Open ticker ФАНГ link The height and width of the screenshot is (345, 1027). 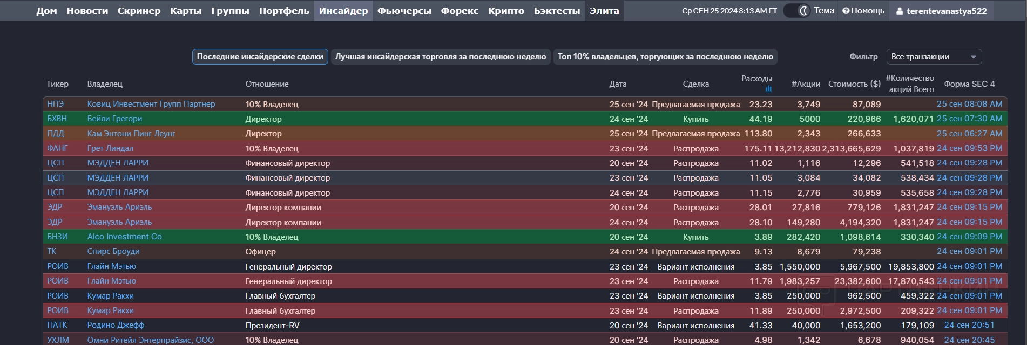pos(57,148)
